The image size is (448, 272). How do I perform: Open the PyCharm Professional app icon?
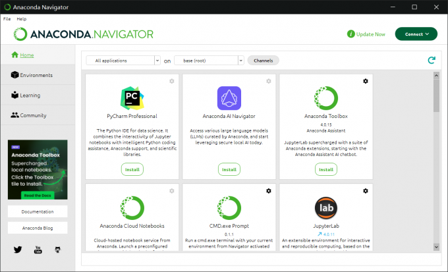[132, 98]
